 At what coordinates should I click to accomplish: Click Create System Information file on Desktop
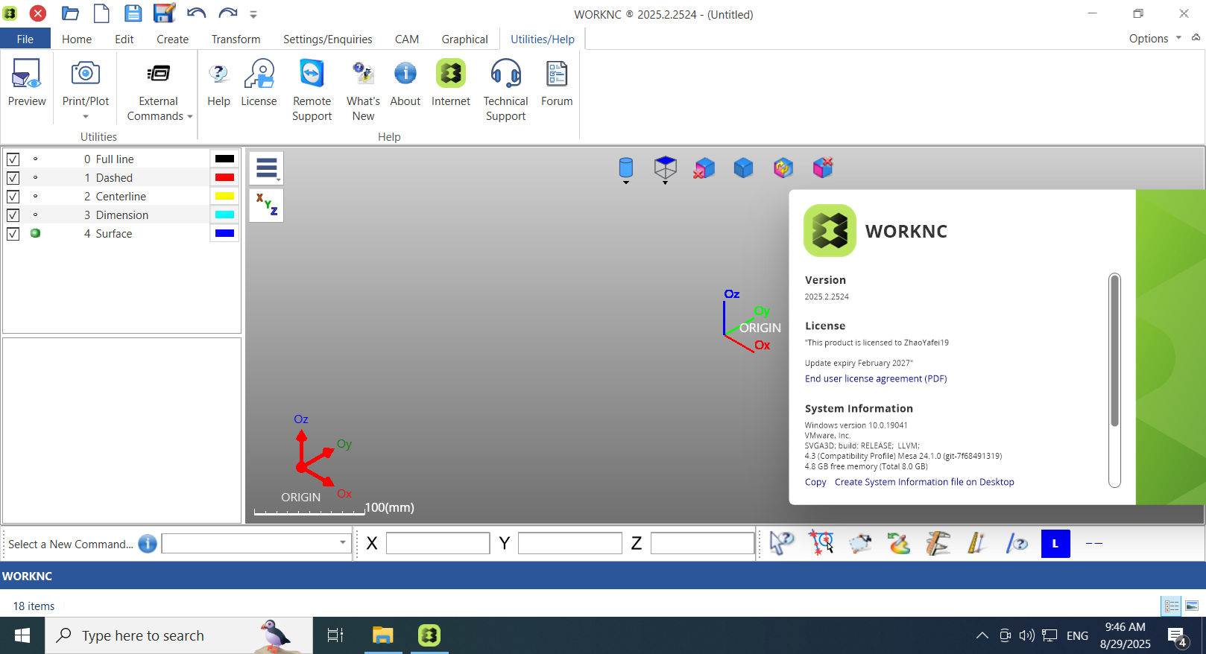coord(924,482)
